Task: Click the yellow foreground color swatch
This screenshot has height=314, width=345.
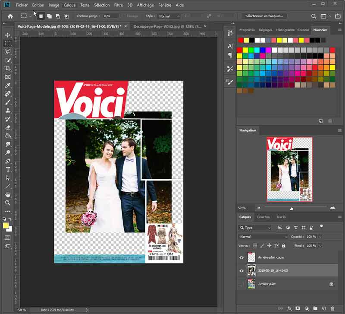Action: [x=6, y=225]
